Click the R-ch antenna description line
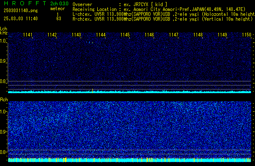This screenshot has width=255, height=166. pos(163,19)
